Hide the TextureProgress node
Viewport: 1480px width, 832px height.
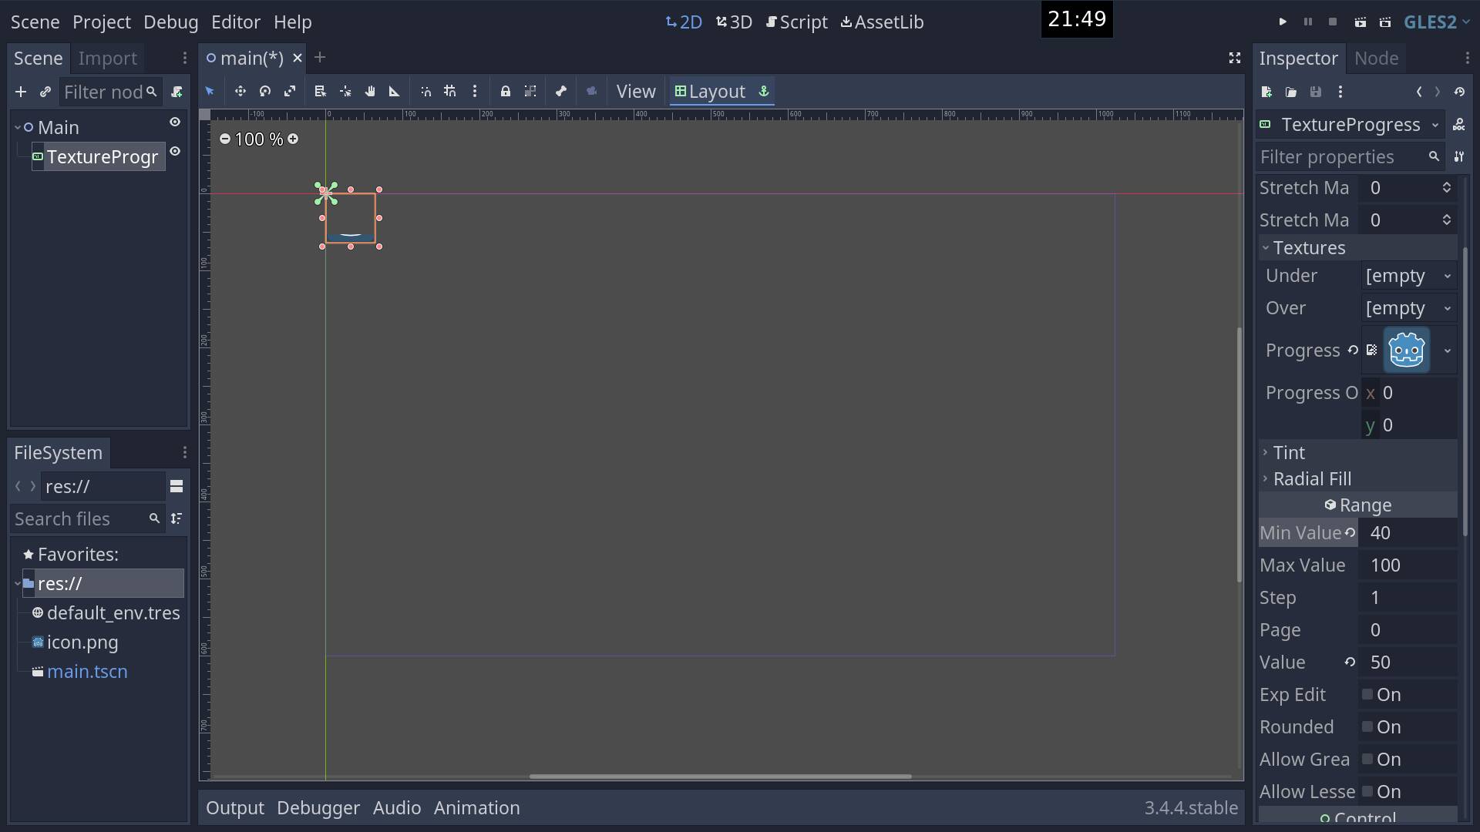pyautogui.click(x=175, y=152)
